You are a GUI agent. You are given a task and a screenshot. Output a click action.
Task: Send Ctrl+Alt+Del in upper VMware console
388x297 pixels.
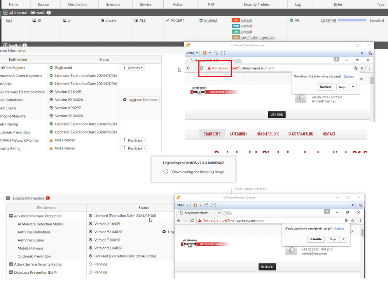tap(216, 53)
